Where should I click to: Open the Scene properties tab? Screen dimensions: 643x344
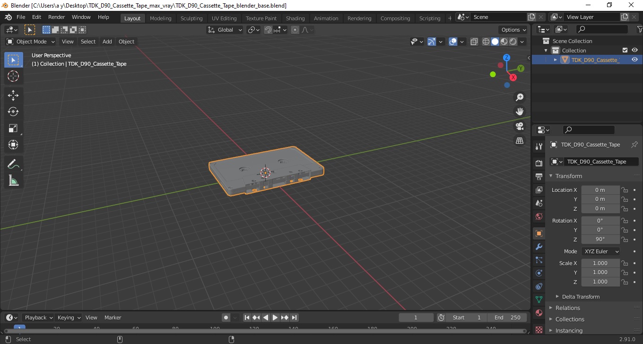coord(539,203)
